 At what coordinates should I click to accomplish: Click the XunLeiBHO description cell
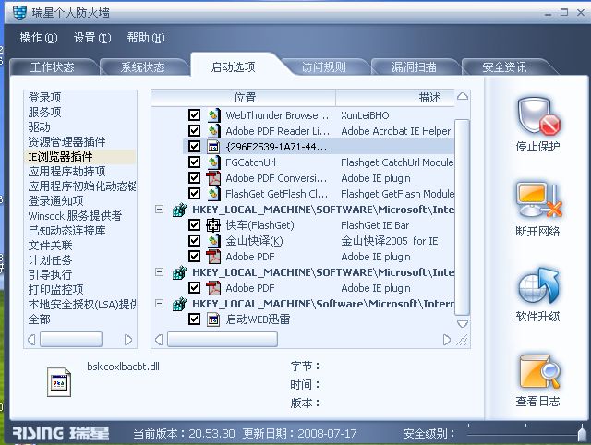pos(365,115)
